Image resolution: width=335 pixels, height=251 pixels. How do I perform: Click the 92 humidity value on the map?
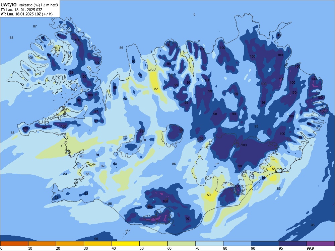point(31,58)
